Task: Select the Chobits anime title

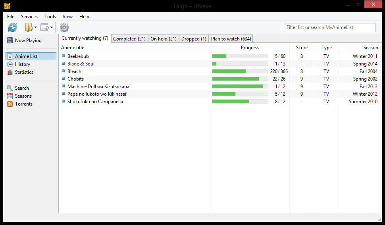Action: click(x=76, y=79)
